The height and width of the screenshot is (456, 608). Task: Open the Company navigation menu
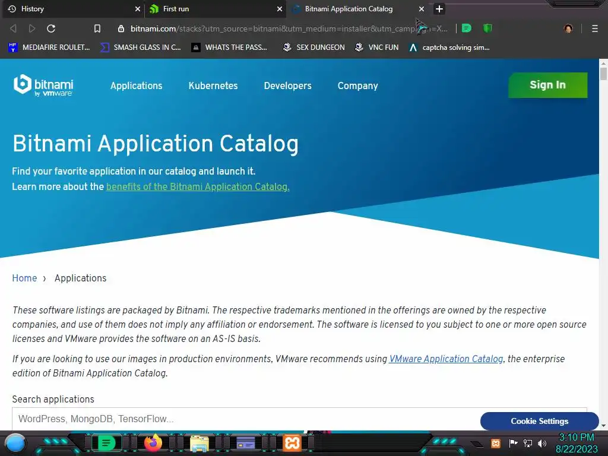click(357, 85)
